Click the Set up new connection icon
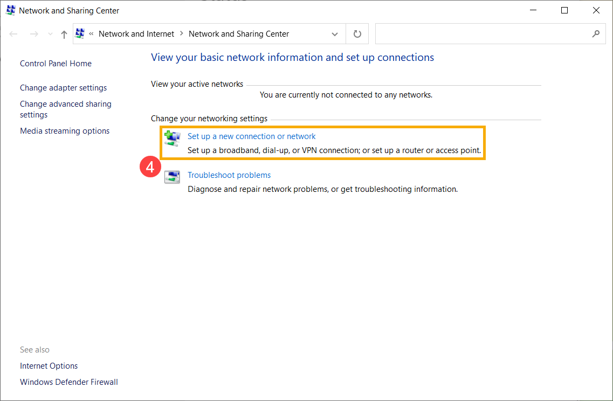The image size is (613, 401). pyautogui.click(x=172, y=138)
